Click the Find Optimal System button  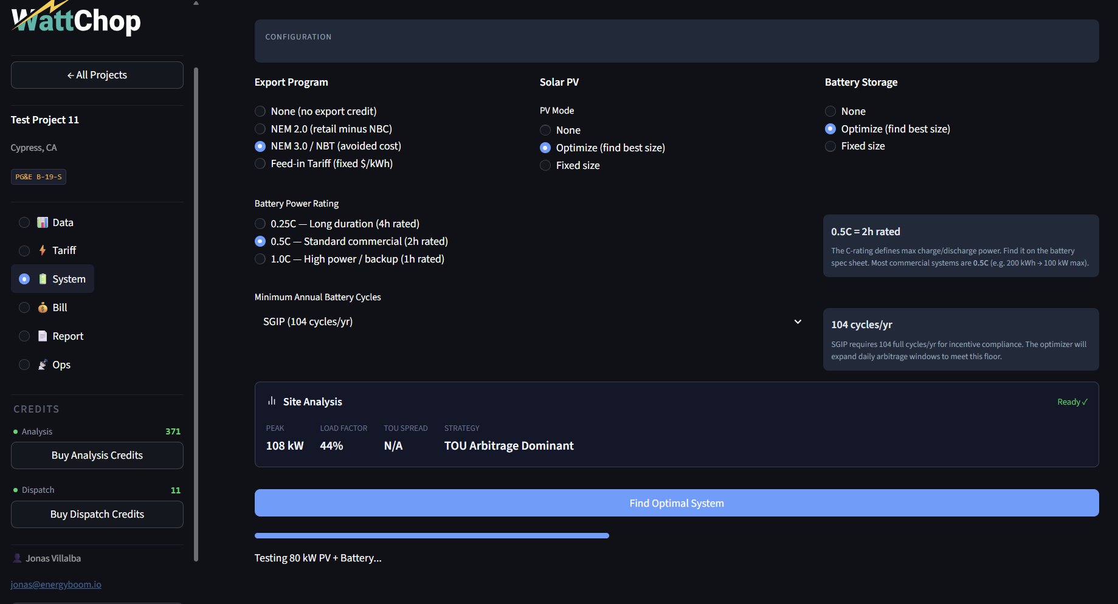point(676,503)
